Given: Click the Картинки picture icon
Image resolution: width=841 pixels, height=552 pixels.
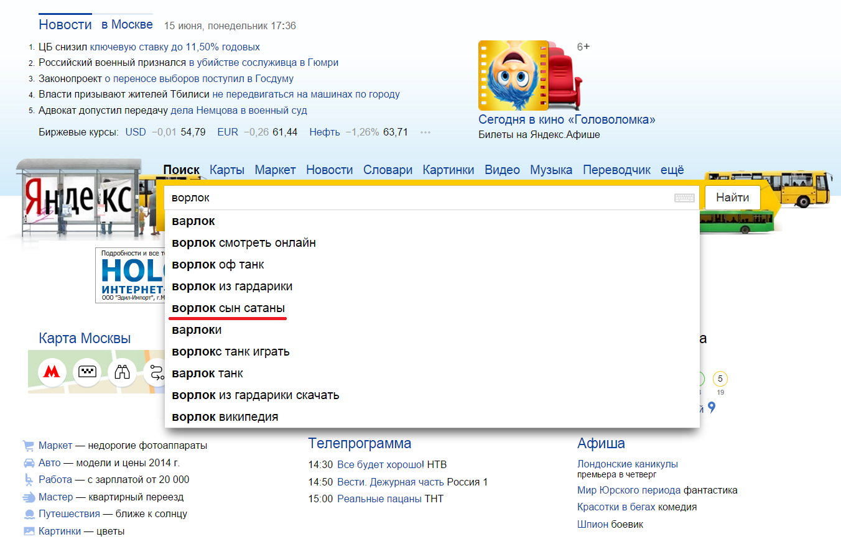Looking at the screenshot, I should point(29,531).
